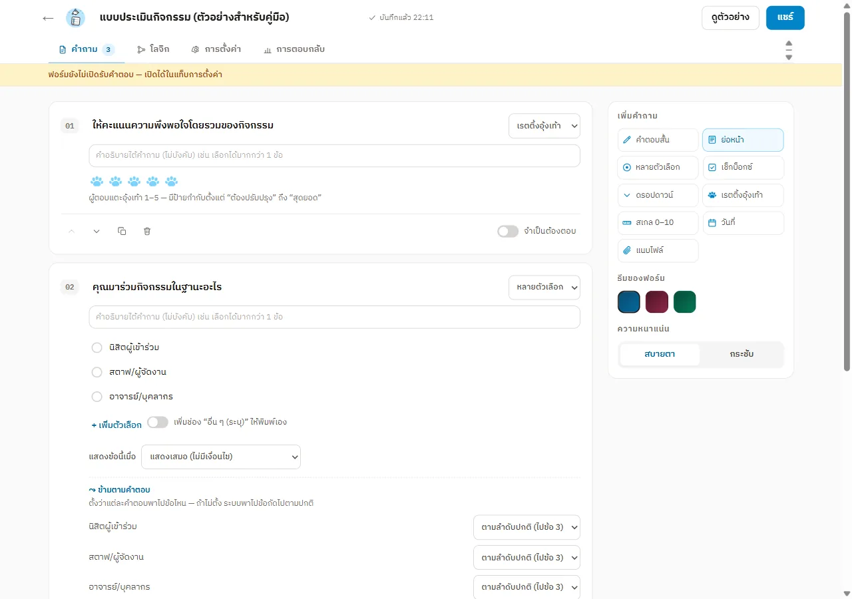Add a เรตติ้งอุ้งเท้า paw rating question from panel
The height and width of the screenshot is (599, 852).
[743, 195]
